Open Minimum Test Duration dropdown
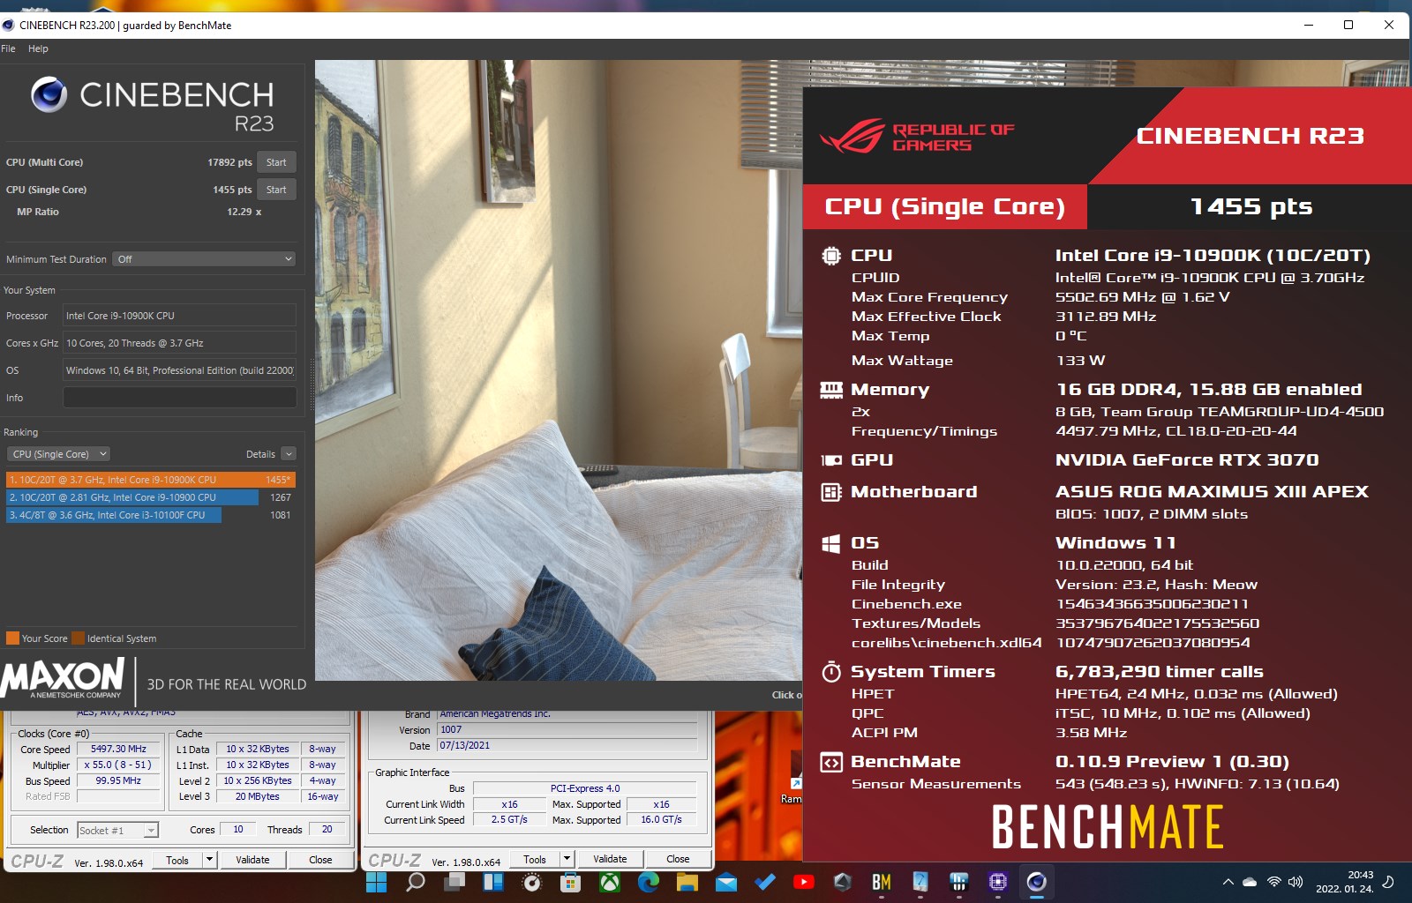The width and height of the screenshot is (1412, 903). tap(205, 259)
